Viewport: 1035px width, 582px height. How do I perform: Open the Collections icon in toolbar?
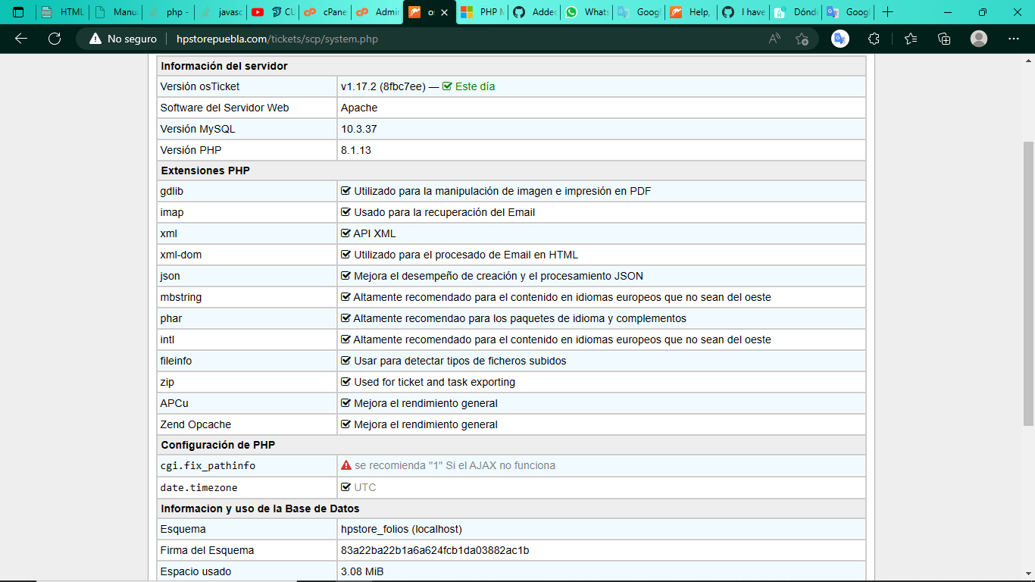[x=944, y=39]
